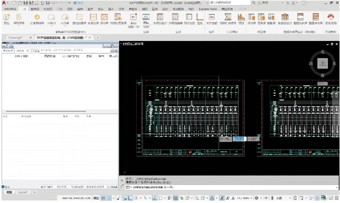Open the quick access toolbar customize dropdown
Image resolution: width=340 pixels, height=203 pixels.
click(69, 3)
